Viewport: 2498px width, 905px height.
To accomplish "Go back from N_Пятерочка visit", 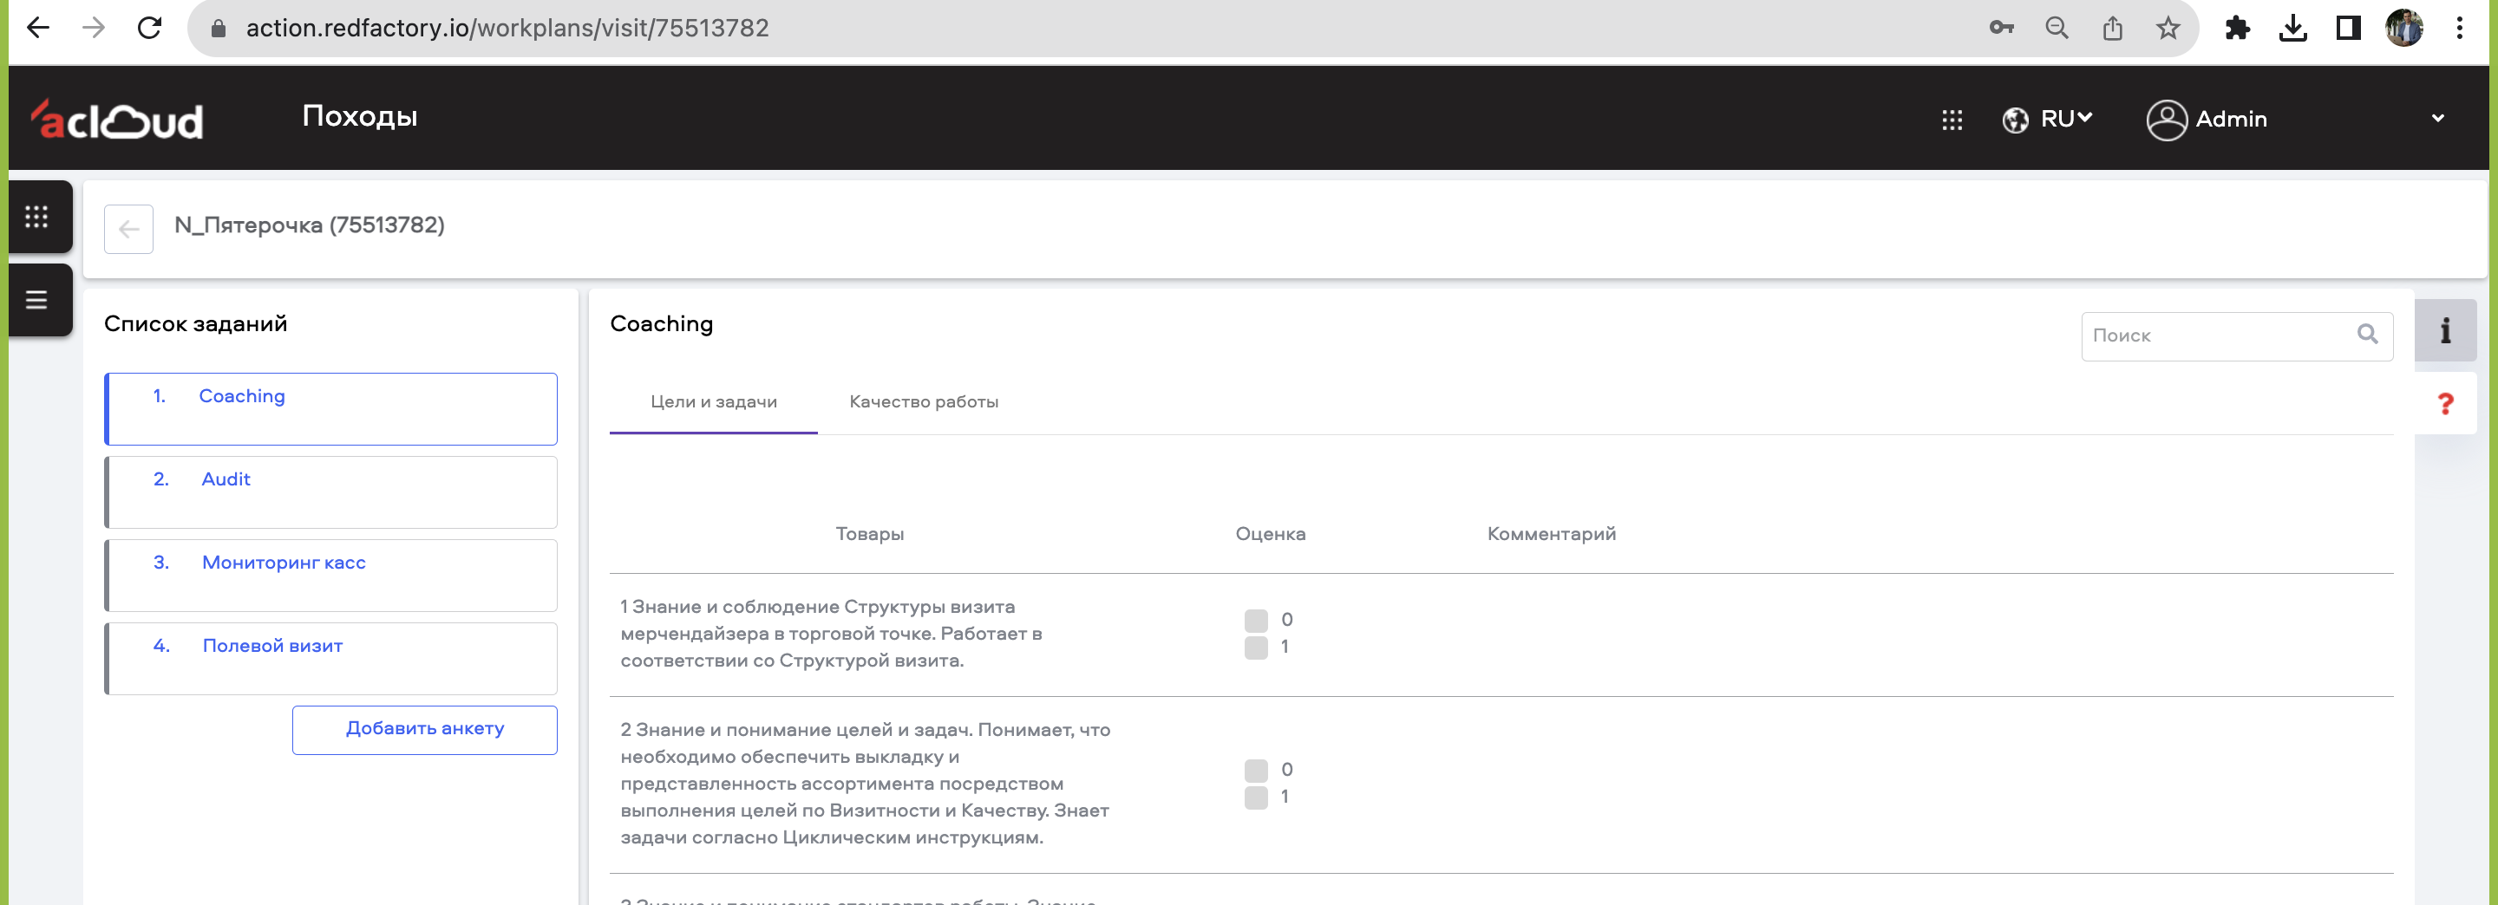I will tap(129, 229).
